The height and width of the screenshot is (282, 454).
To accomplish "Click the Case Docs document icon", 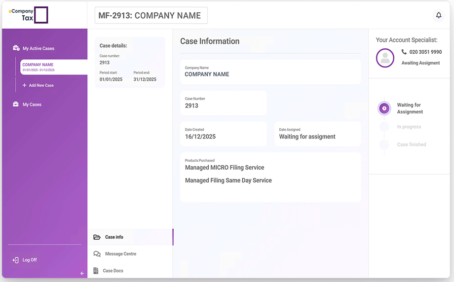I will 96,271.
